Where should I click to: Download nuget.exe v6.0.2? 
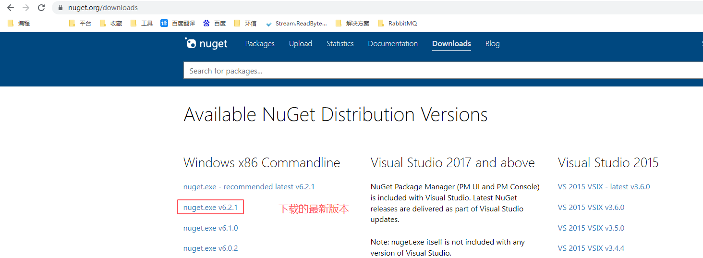click(210, 248)
